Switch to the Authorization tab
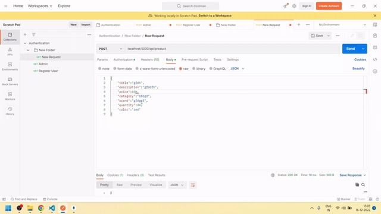Image resolution: width=381 pixels, height=214 pixels. tap(124, 59)
